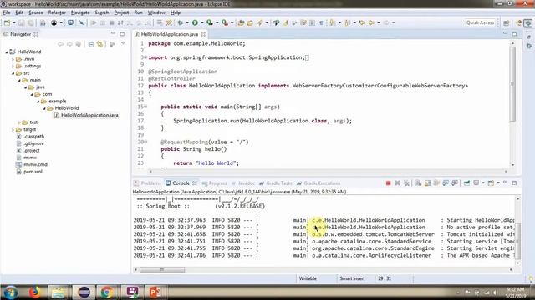Image resolution: width=535 pixels, height=300 pixels.
Task: Click the Display Selected Console monitor icon
Action: (x=476, y=183)
